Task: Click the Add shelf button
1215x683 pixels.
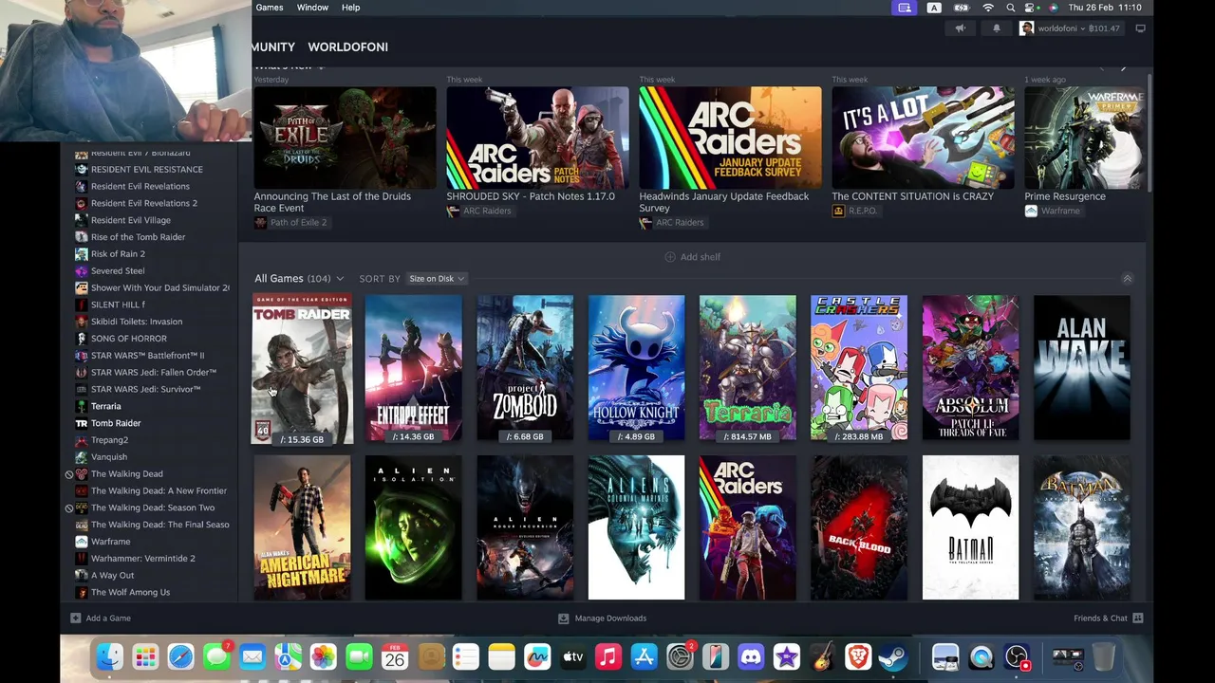Action: coord(692,257)
